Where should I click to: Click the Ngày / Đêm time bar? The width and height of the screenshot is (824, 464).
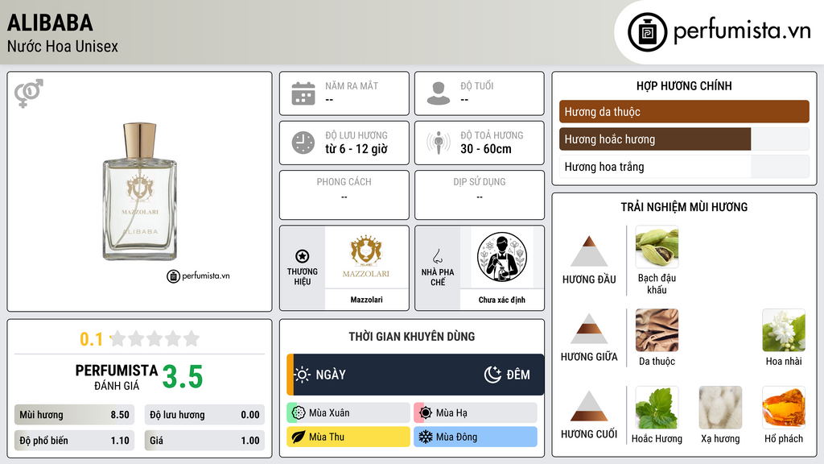[x=415, y=375]
